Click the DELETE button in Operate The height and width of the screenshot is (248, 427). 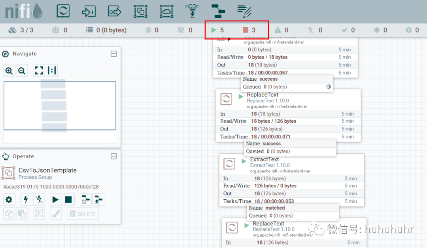coord(83,214)
